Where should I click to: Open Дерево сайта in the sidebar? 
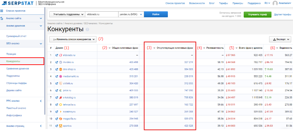tap(14, 90)
